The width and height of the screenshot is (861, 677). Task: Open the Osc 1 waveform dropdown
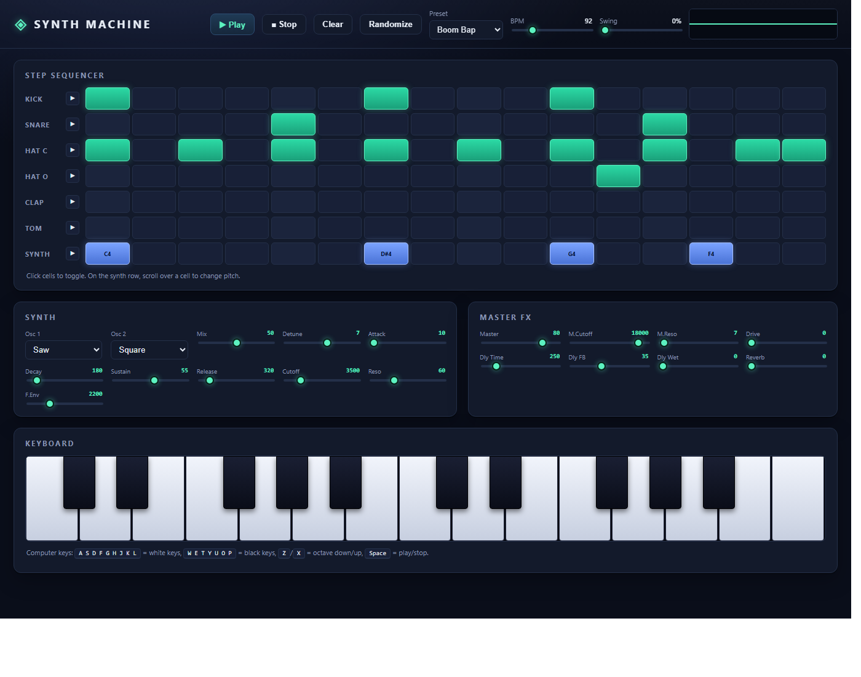coord(64,350)
